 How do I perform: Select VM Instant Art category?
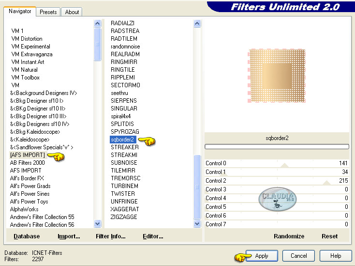pos(28,62)
